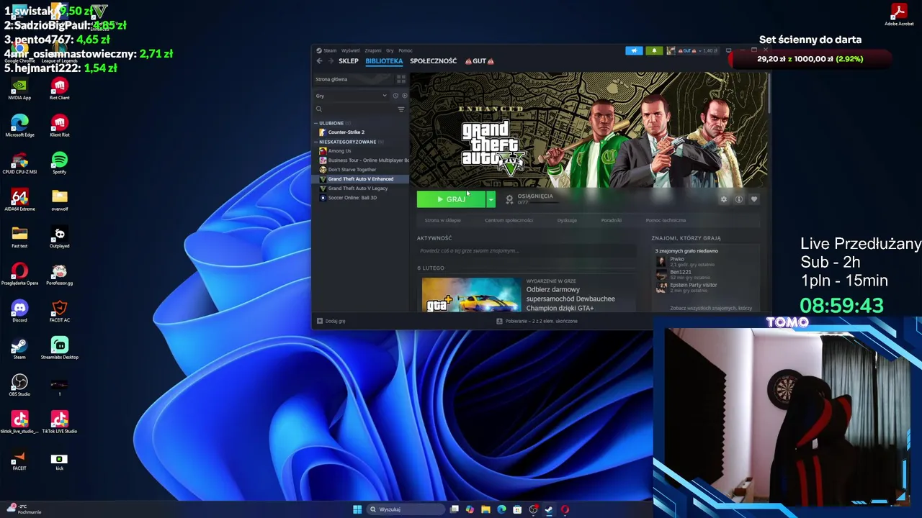The width and height of the screenshot is (922, 518).
Task: Open AIDA64 Extreme desktop icon
Action: pyautogui.click(x=19, y=200)
